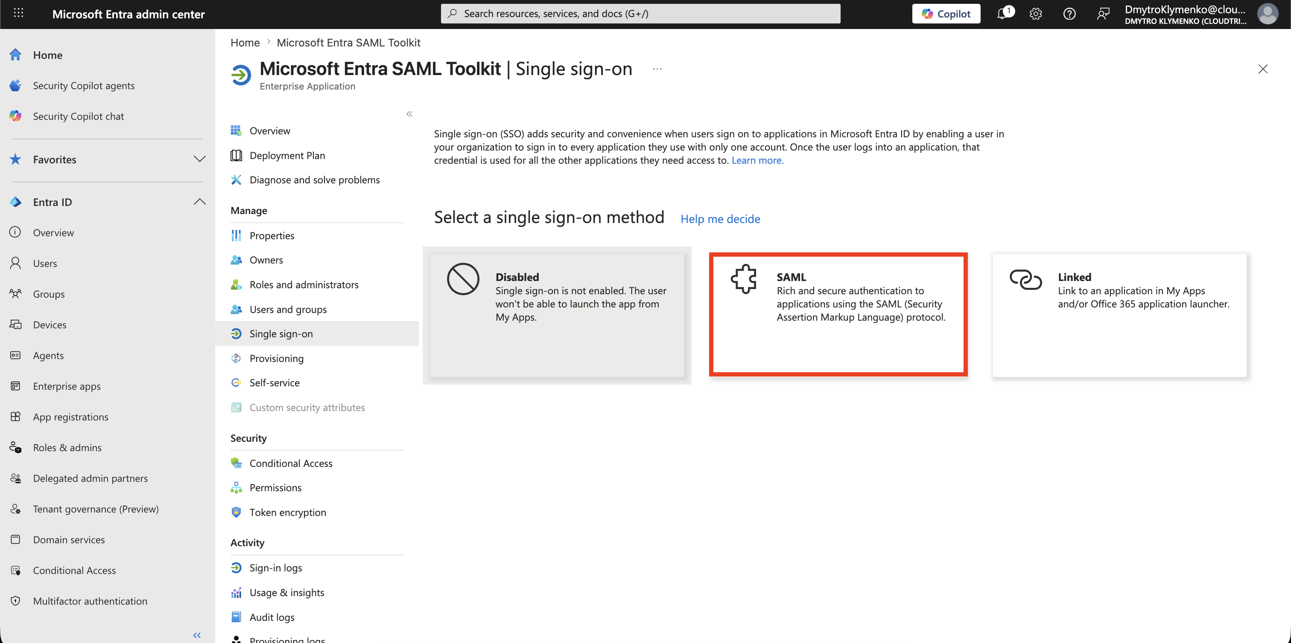
Task: Open Security Copilot chat icon
Action: pyautogui.click(x=15, y=116)
